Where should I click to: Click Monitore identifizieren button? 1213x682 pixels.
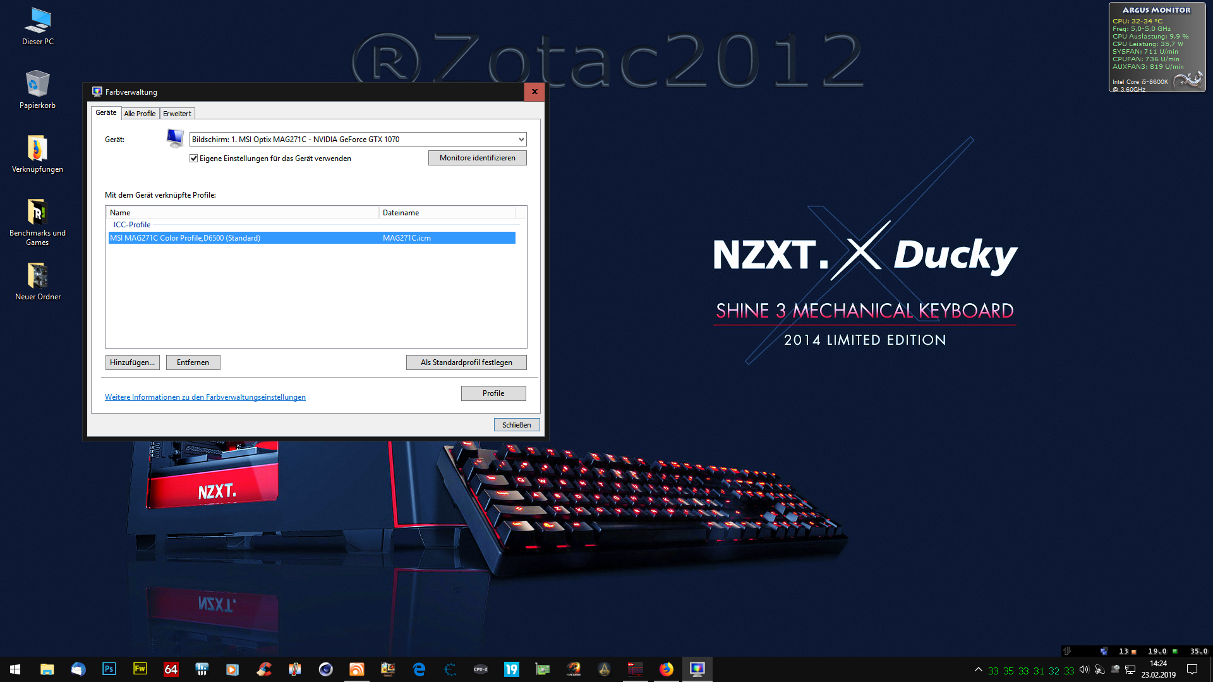[477, 158]
